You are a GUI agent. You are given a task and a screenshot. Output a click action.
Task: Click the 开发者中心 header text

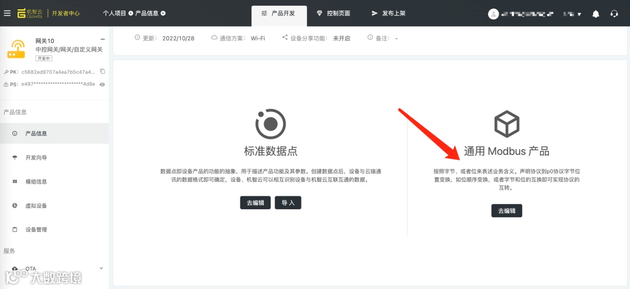(66, 13)
